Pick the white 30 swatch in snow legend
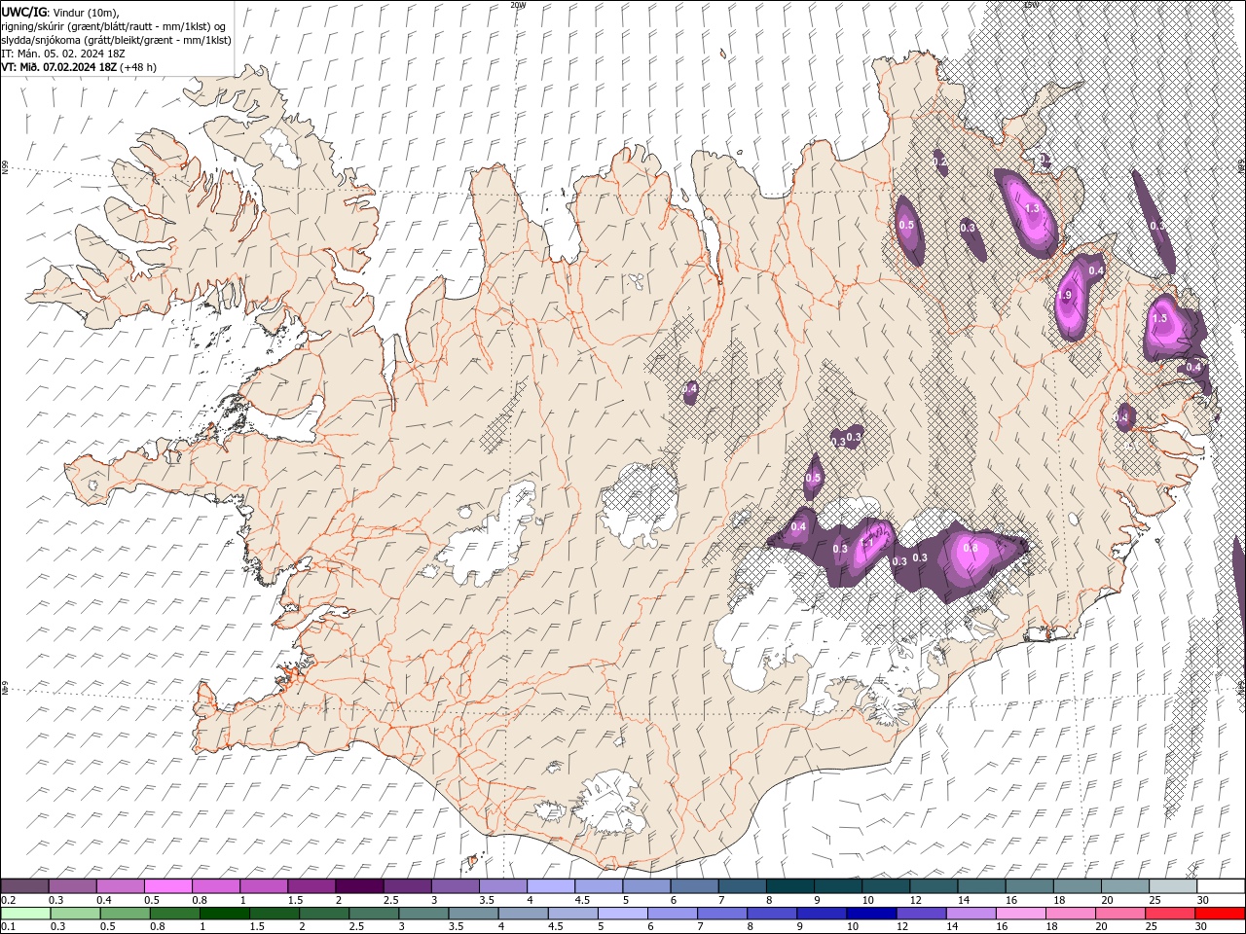 1221,886
